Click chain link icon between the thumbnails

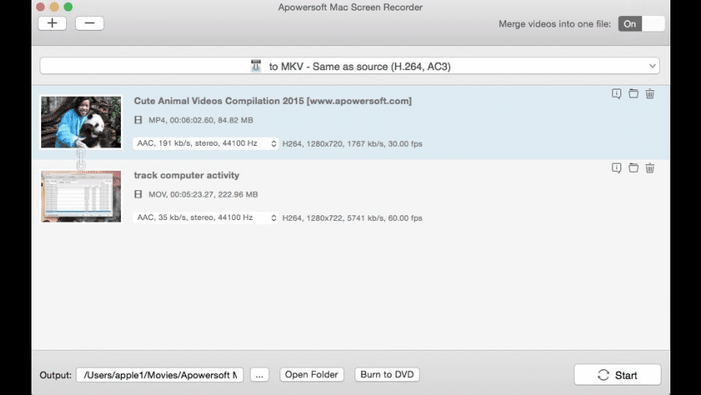[81, 160]
